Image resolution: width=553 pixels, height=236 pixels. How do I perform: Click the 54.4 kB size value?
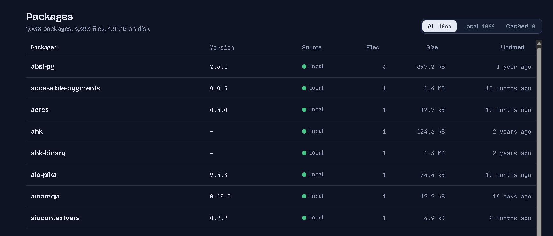433,175
